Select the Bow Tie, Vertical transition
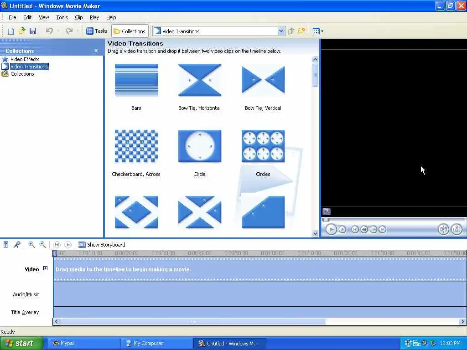The height and width of the screenshot is (350, 467). (x=263, y=80)
